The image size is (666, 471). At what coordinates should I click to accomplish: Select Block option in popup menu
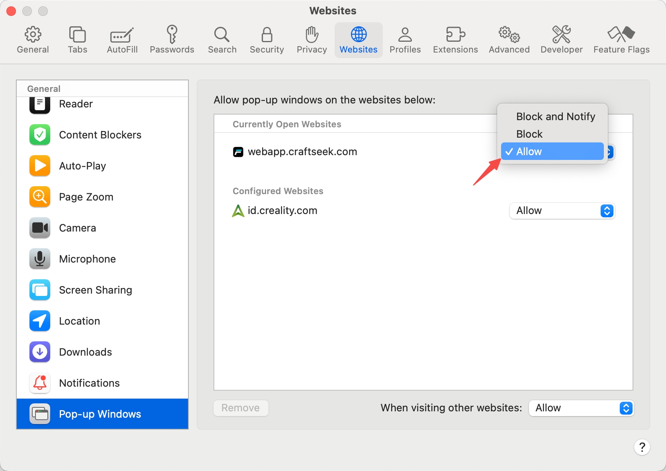(x=529, y=134)
